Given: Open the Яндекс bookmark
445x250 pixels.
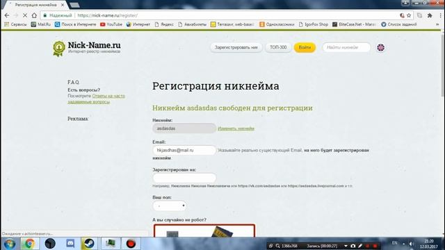Looking at the screenshot, I should (x=164, y=24).
